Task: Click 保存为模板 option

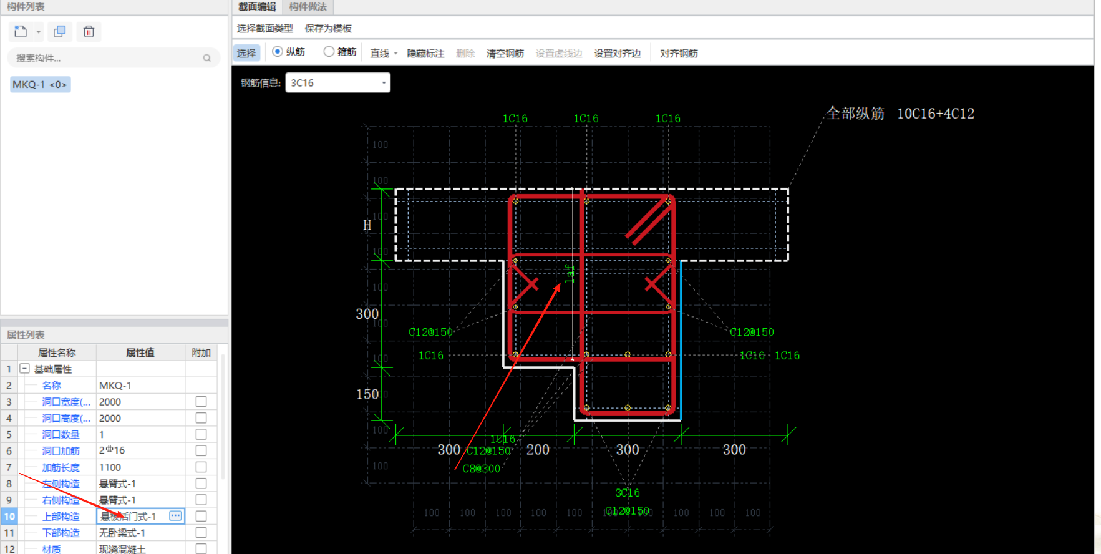Action: (328, 28)
